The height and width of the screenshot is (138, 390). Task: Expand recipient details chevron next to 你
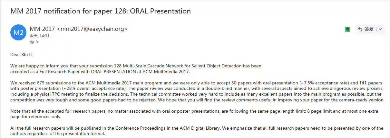[37, 42]
